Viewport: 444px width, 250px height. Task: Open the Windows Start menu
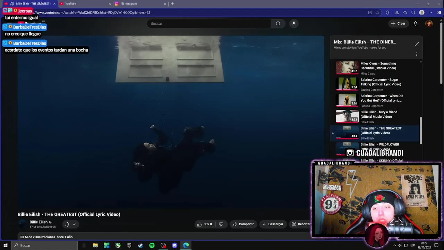coord(5,245)
